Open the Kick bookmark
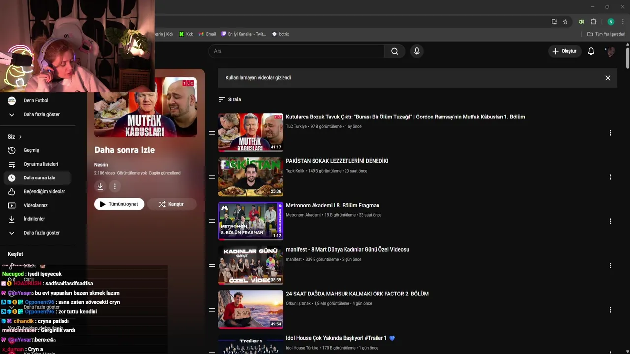The image size is (630, 354). (x=186, y=34)
